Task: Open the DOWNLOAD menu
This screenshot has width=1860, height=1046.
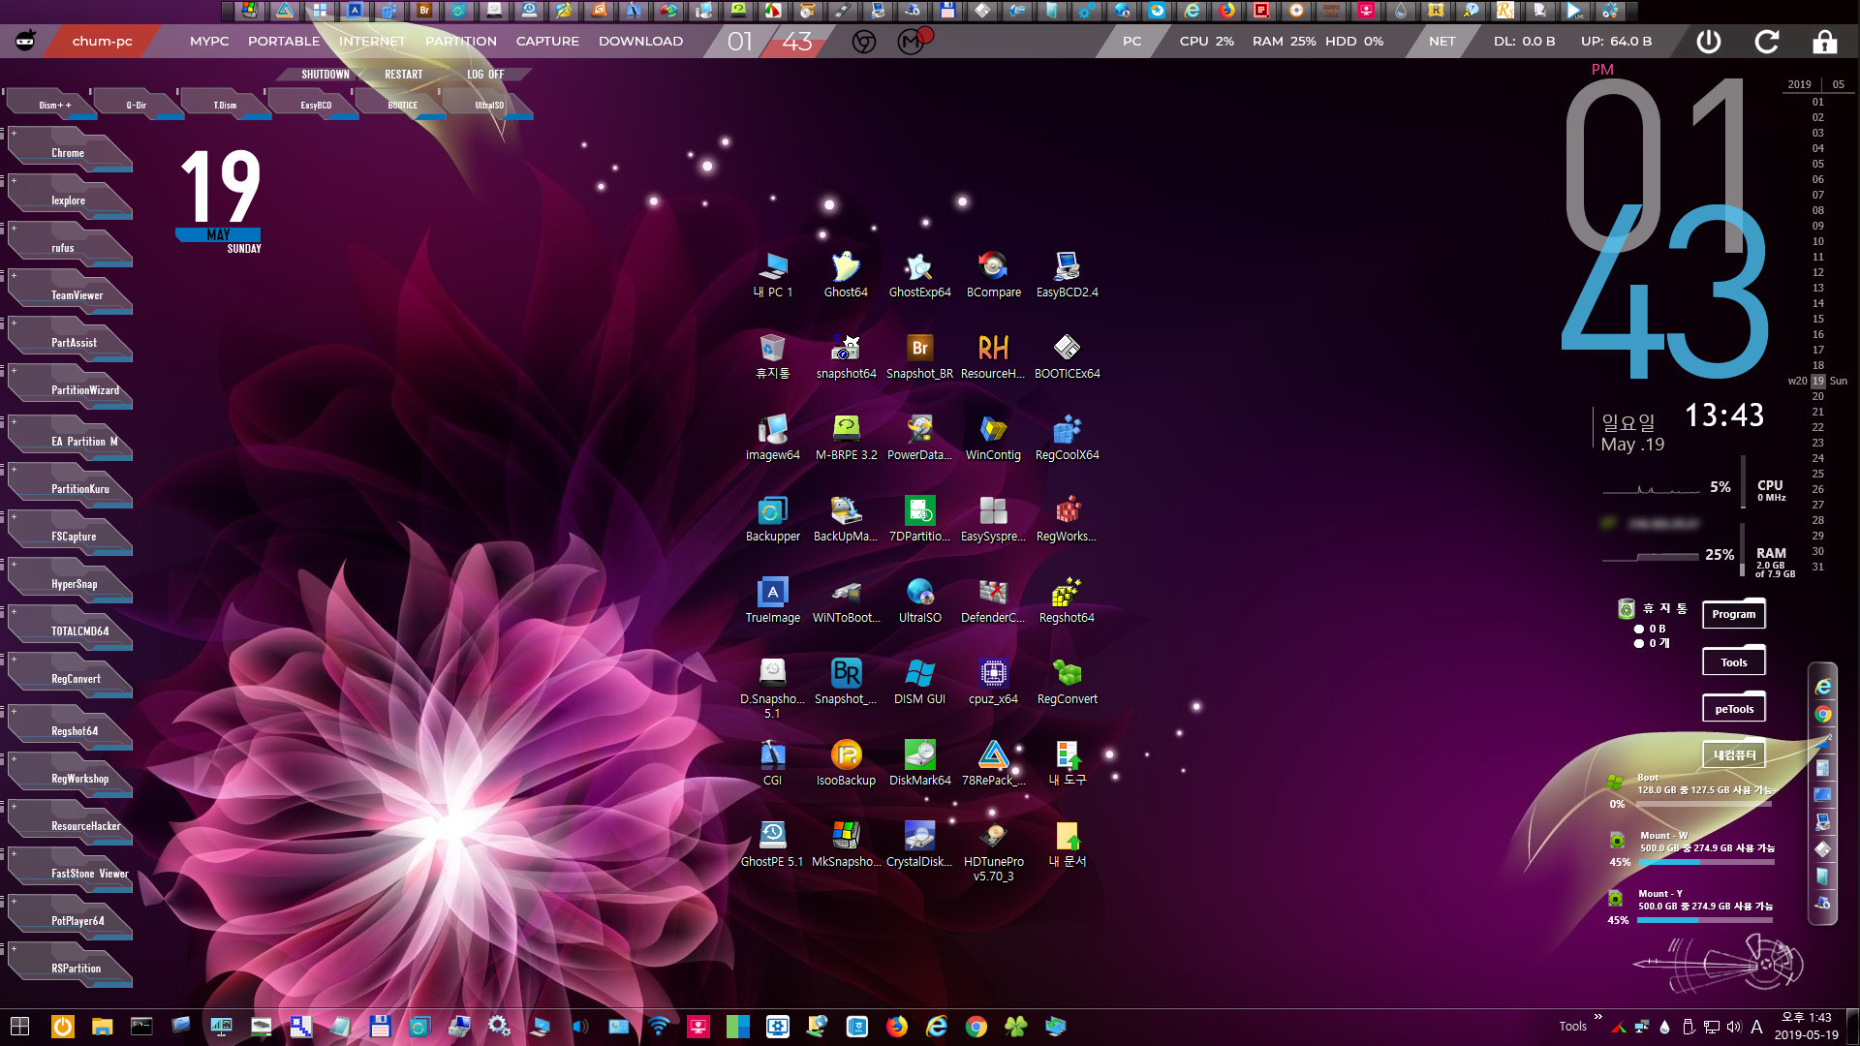Action: [x=640, y=42]
